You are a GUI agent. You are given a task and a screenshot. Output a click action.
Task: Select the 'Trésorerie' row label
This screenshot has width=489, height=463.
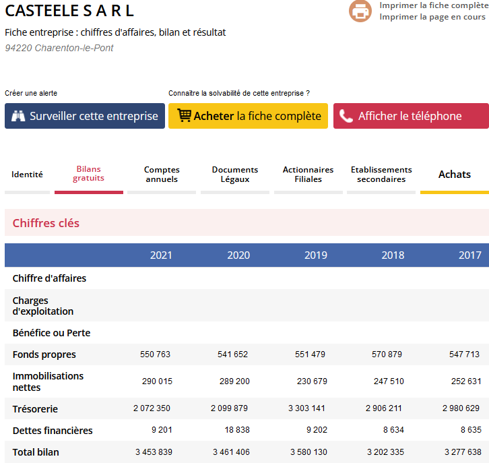coord(35,409)
